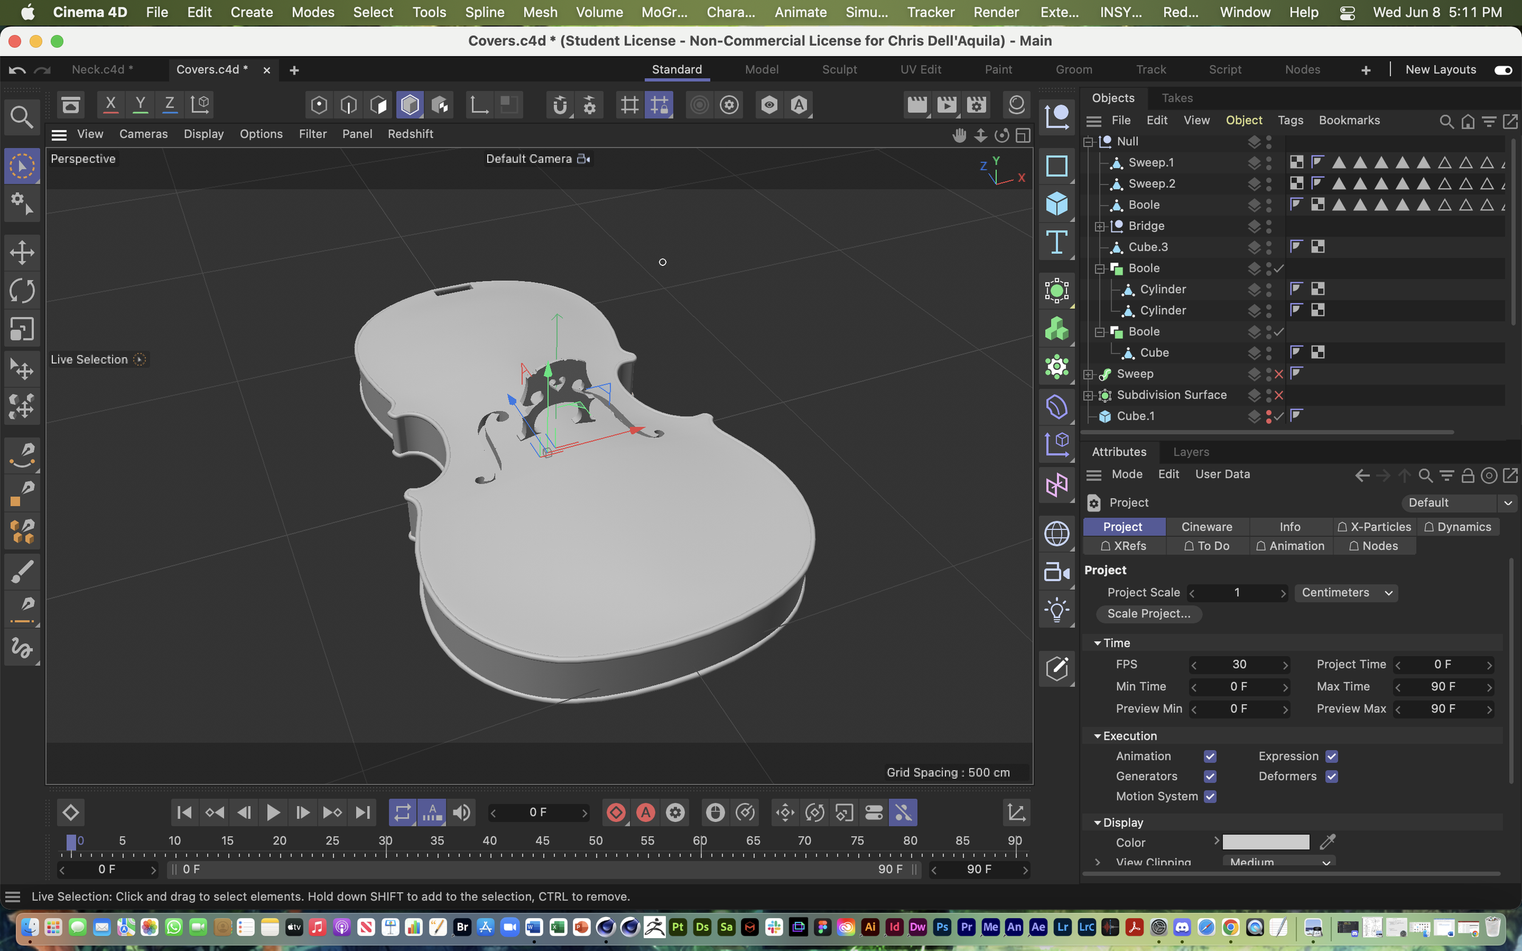Open the snapping magnet settings icon
The width and height of the screenshot is (1522, 951).
(589, 105)
